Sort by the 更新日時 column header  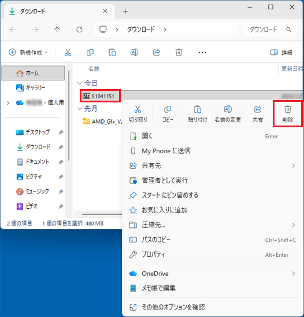click(x=292, y=69)
